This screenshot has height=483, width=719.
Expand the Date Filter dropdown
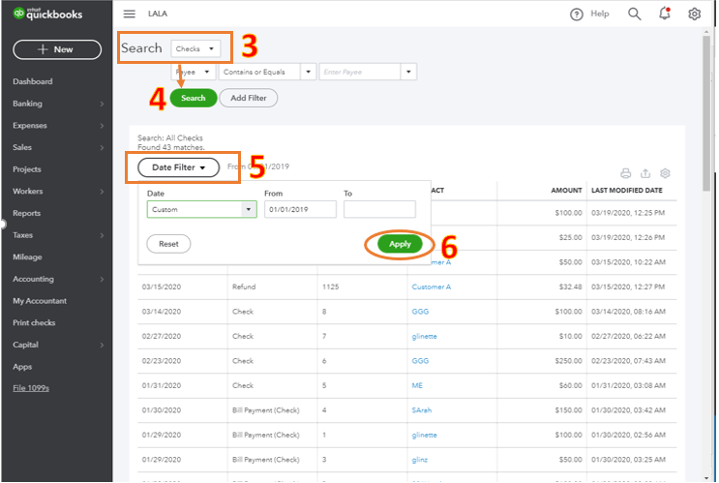[x=178, y=167]
